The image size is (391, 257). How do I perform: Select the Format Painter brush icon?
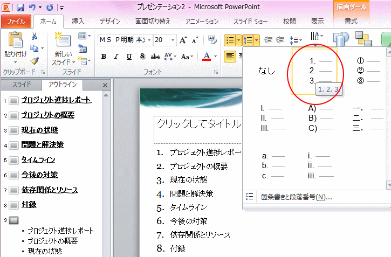point(35,60)
